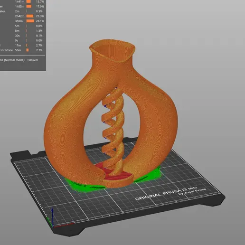Click the 2m time value in legend
This screenshot has width=245, height=245.
[x=17, y=11]
